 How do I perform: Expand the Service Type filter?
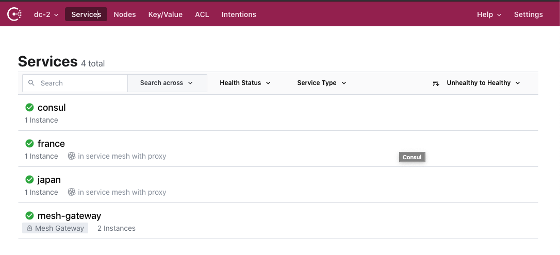(322, 83)
